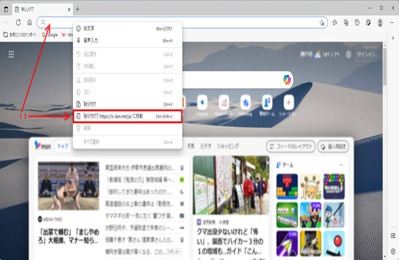Switch to the ショッピング feed tab
This screenshot has width=399, height=260.
click(x=228, y=146)
